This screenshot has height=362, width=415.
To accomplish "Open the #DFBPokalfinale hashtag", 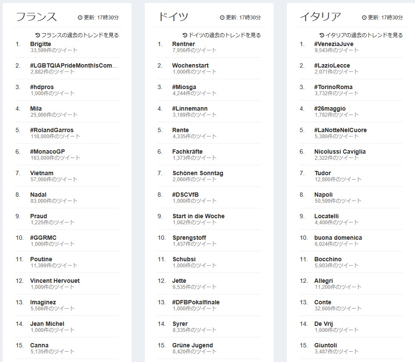I will click(x=196, y=302).
